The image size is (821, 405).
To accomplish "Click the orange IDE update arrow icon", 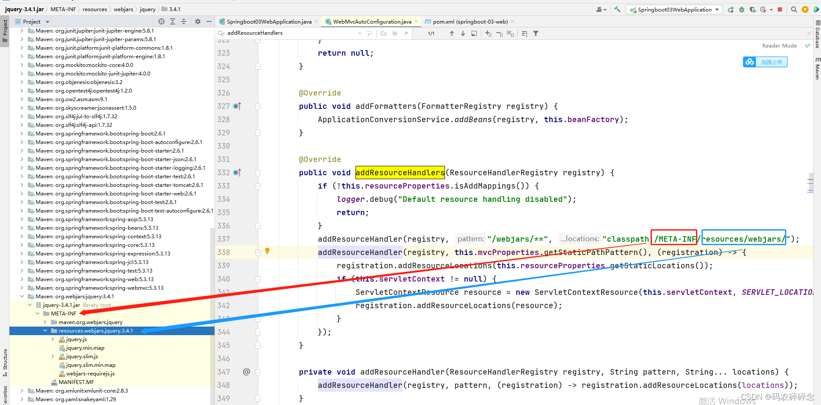I will (x=805, y=9).
